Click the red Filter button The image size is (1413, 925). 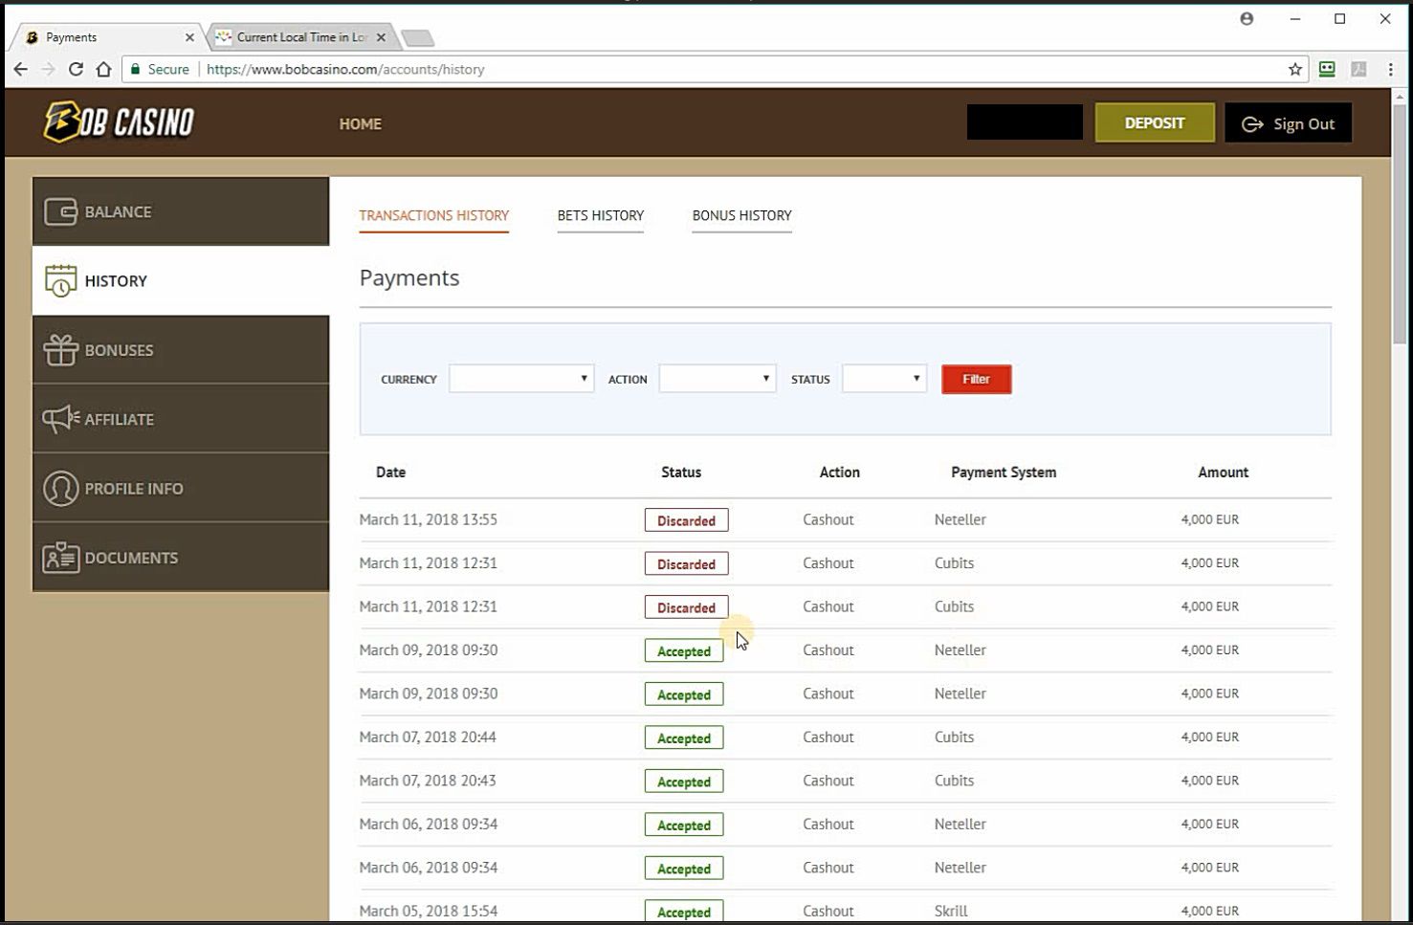tap(976, 379)
